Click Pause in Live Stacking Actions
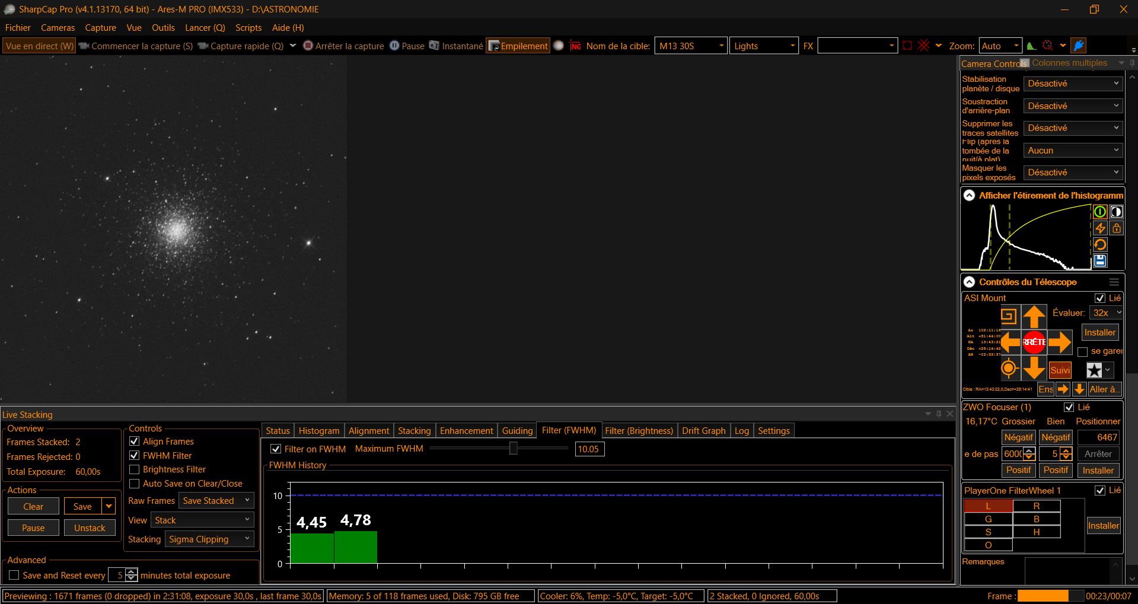 33,528
